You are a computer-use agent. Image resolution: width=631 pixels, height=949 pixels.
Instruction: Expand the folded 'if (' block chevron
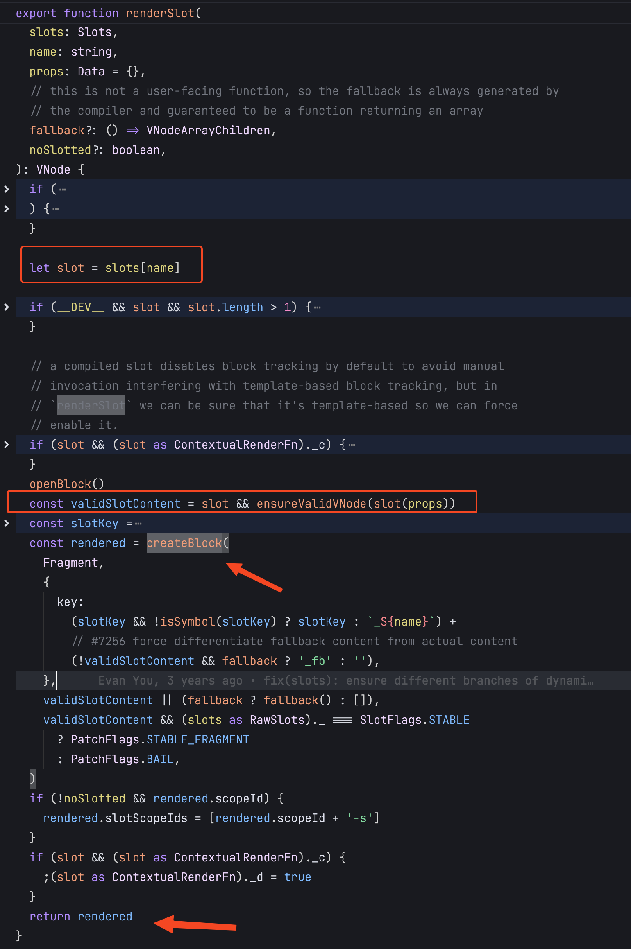6,189
